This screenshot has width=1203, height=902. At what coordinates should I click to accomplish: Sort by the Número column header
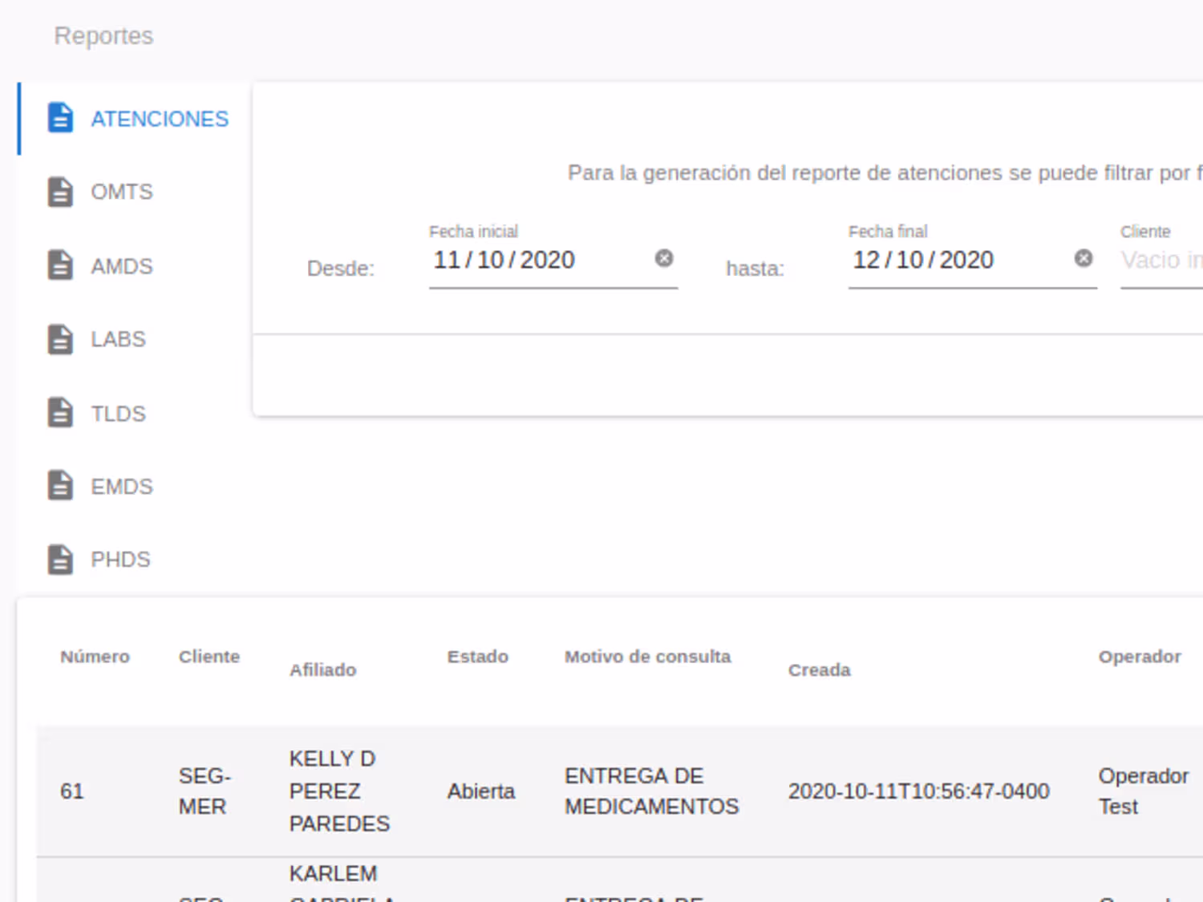point(95,657)
